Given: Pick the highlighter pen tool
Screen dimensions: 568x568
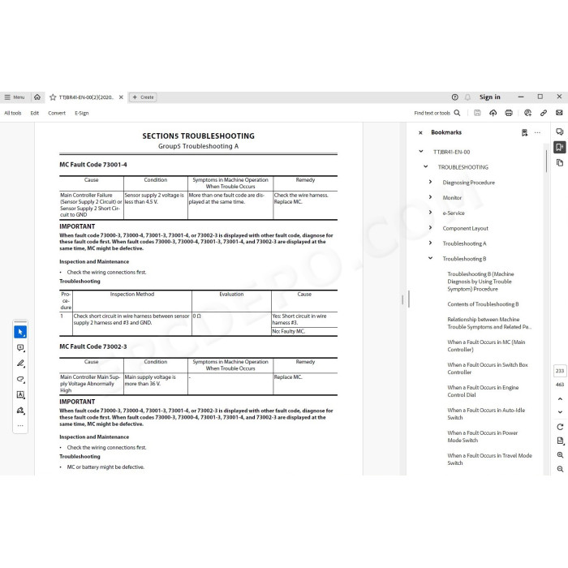Looking at the screenshot, I should click(x=20, y=364).
